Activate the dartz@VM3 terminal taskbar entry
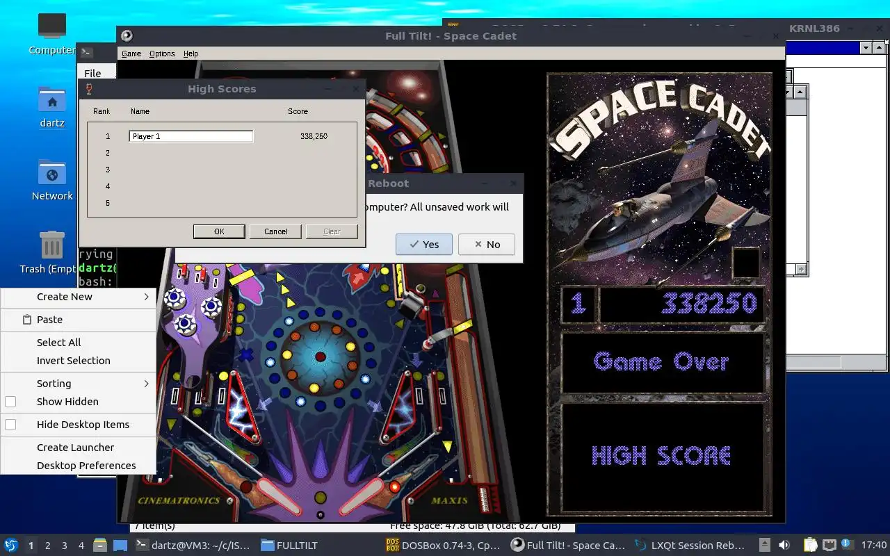This screenshot has width=890, height=556. point(193,546)
